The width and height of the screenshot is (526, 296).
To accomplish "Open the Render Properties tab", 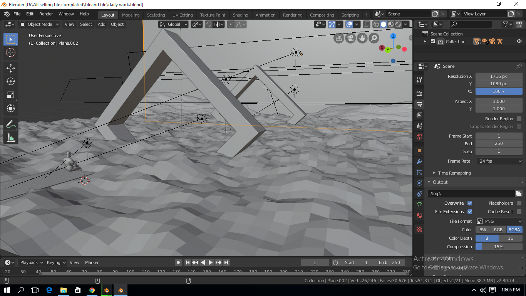I will point(419,93).
